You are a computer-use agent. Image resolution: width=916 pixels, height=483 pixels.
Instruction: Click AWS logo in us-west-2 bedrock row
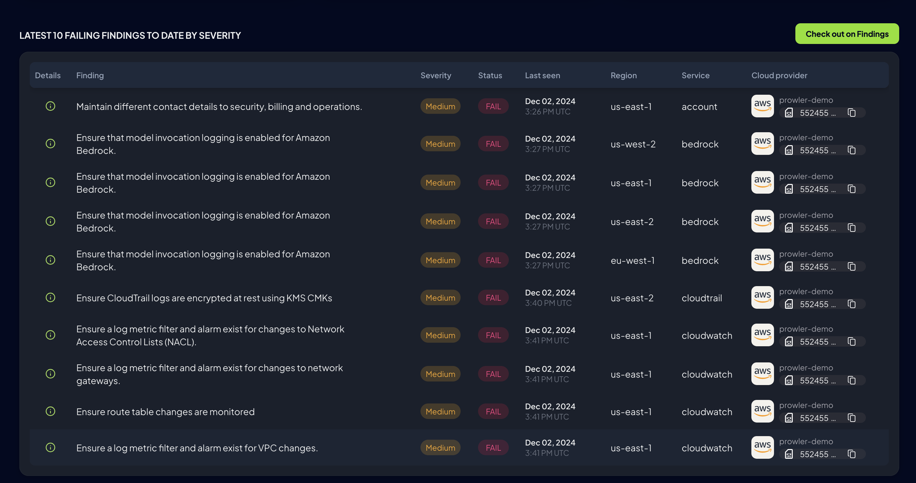[x=762, y=144]
